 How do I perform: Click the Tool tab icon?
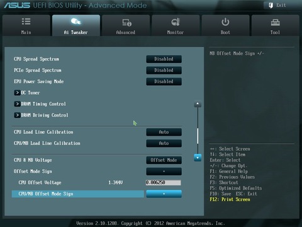275,22
